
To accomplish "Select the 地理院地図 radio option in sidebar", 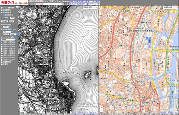I will [2, 62].
